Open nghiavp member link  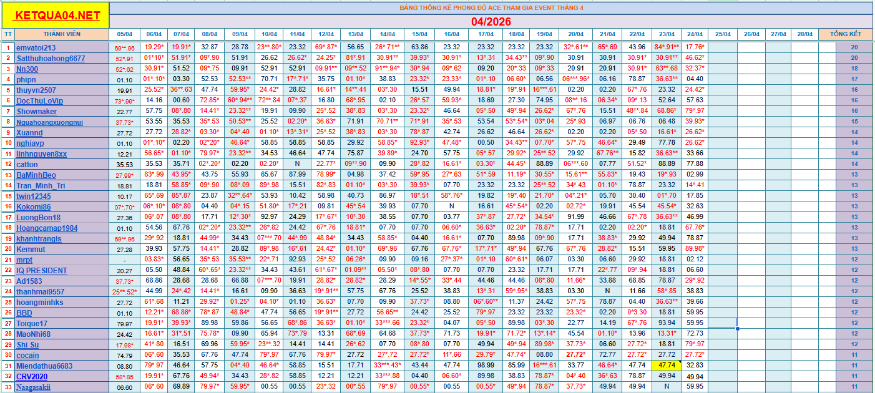coord(30,143)
